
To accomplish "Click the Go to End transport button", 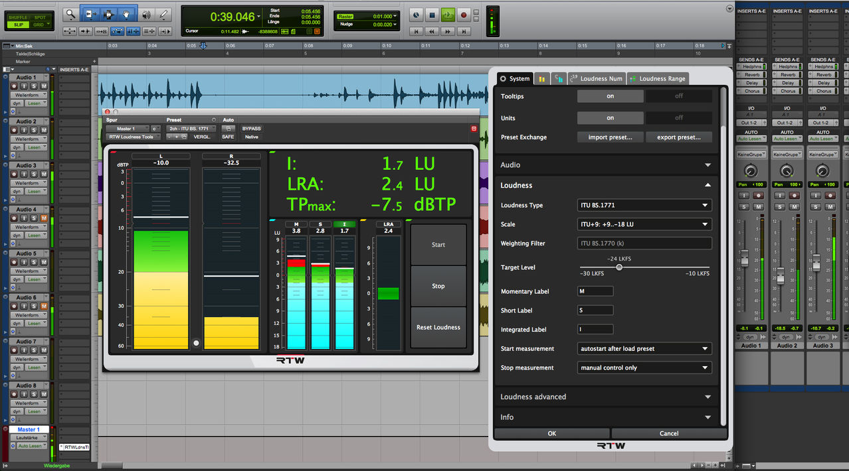I will coord(464,31).
